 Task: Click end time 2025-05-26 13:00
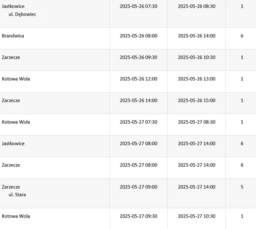(x=197, y=79)
